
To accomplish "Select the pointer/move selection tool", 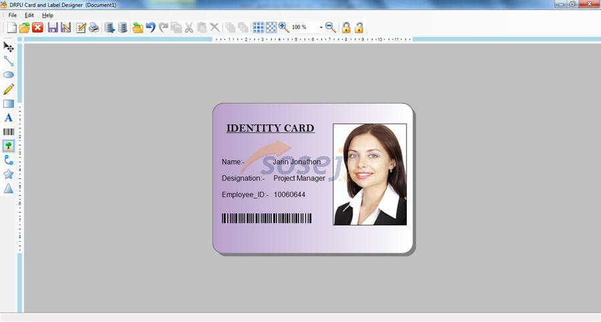I will (9, 47).
